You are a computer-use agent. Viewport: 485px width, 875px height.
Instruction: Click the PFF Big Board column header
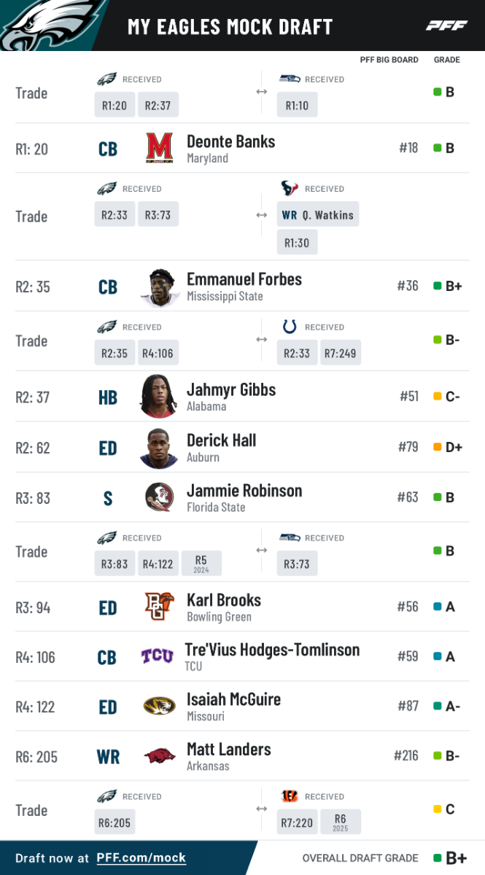[389, 60]
